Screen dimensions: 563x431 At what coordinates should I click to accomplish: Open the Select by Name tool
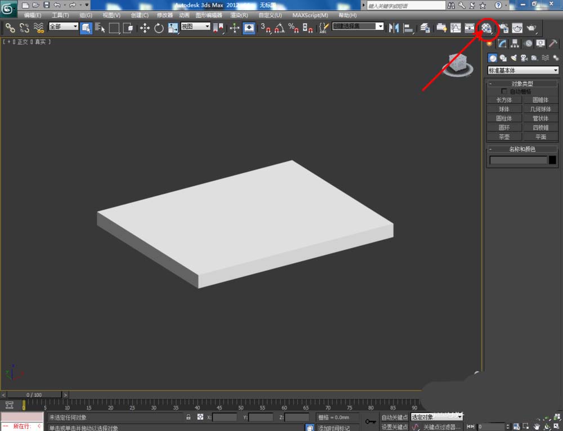[x=100, y=28]
